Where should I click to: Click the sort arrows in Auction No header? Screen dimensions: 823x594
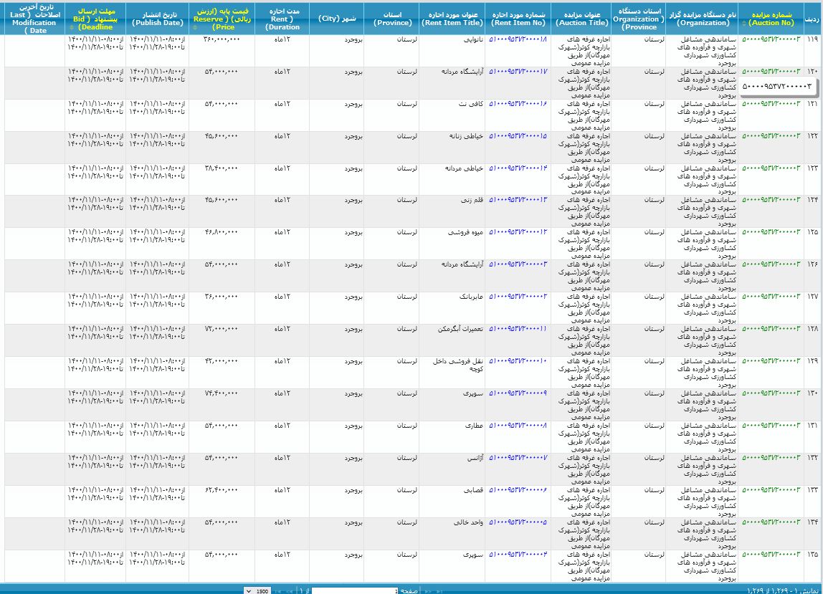point(744,24)
